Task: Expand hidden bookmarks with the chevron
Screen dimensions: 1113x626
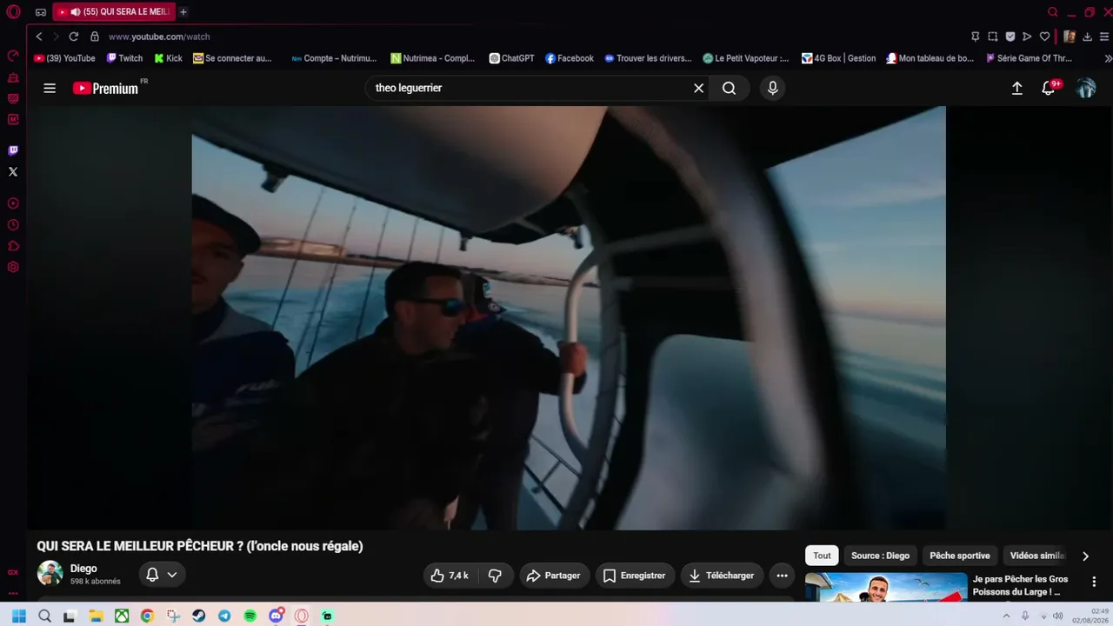Action: [x=1108, y=58]
